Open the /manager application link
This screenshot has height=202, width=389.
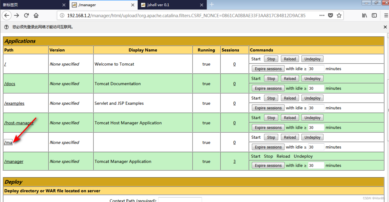(14, 161)
